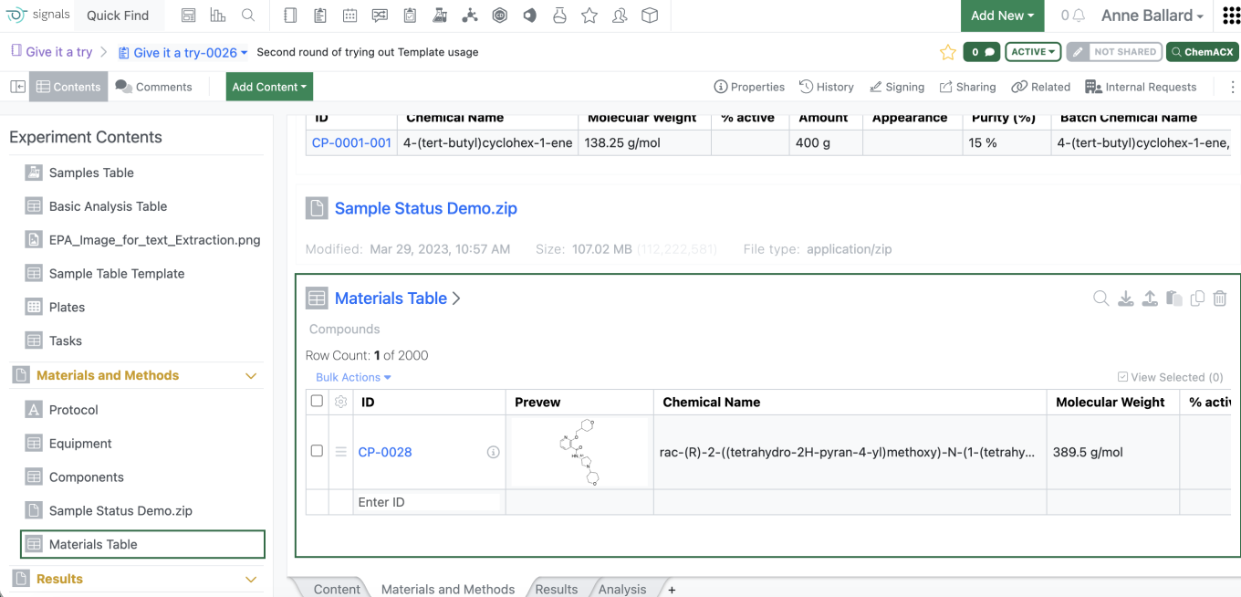This screenshot has height=597, width=1241.
Task: Toggle the View Selected checkbox
Action: [1122, 377]
